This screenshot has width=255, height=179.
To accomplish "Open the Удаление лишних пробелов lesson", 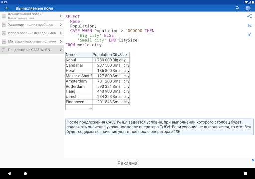I will point(32,25).
